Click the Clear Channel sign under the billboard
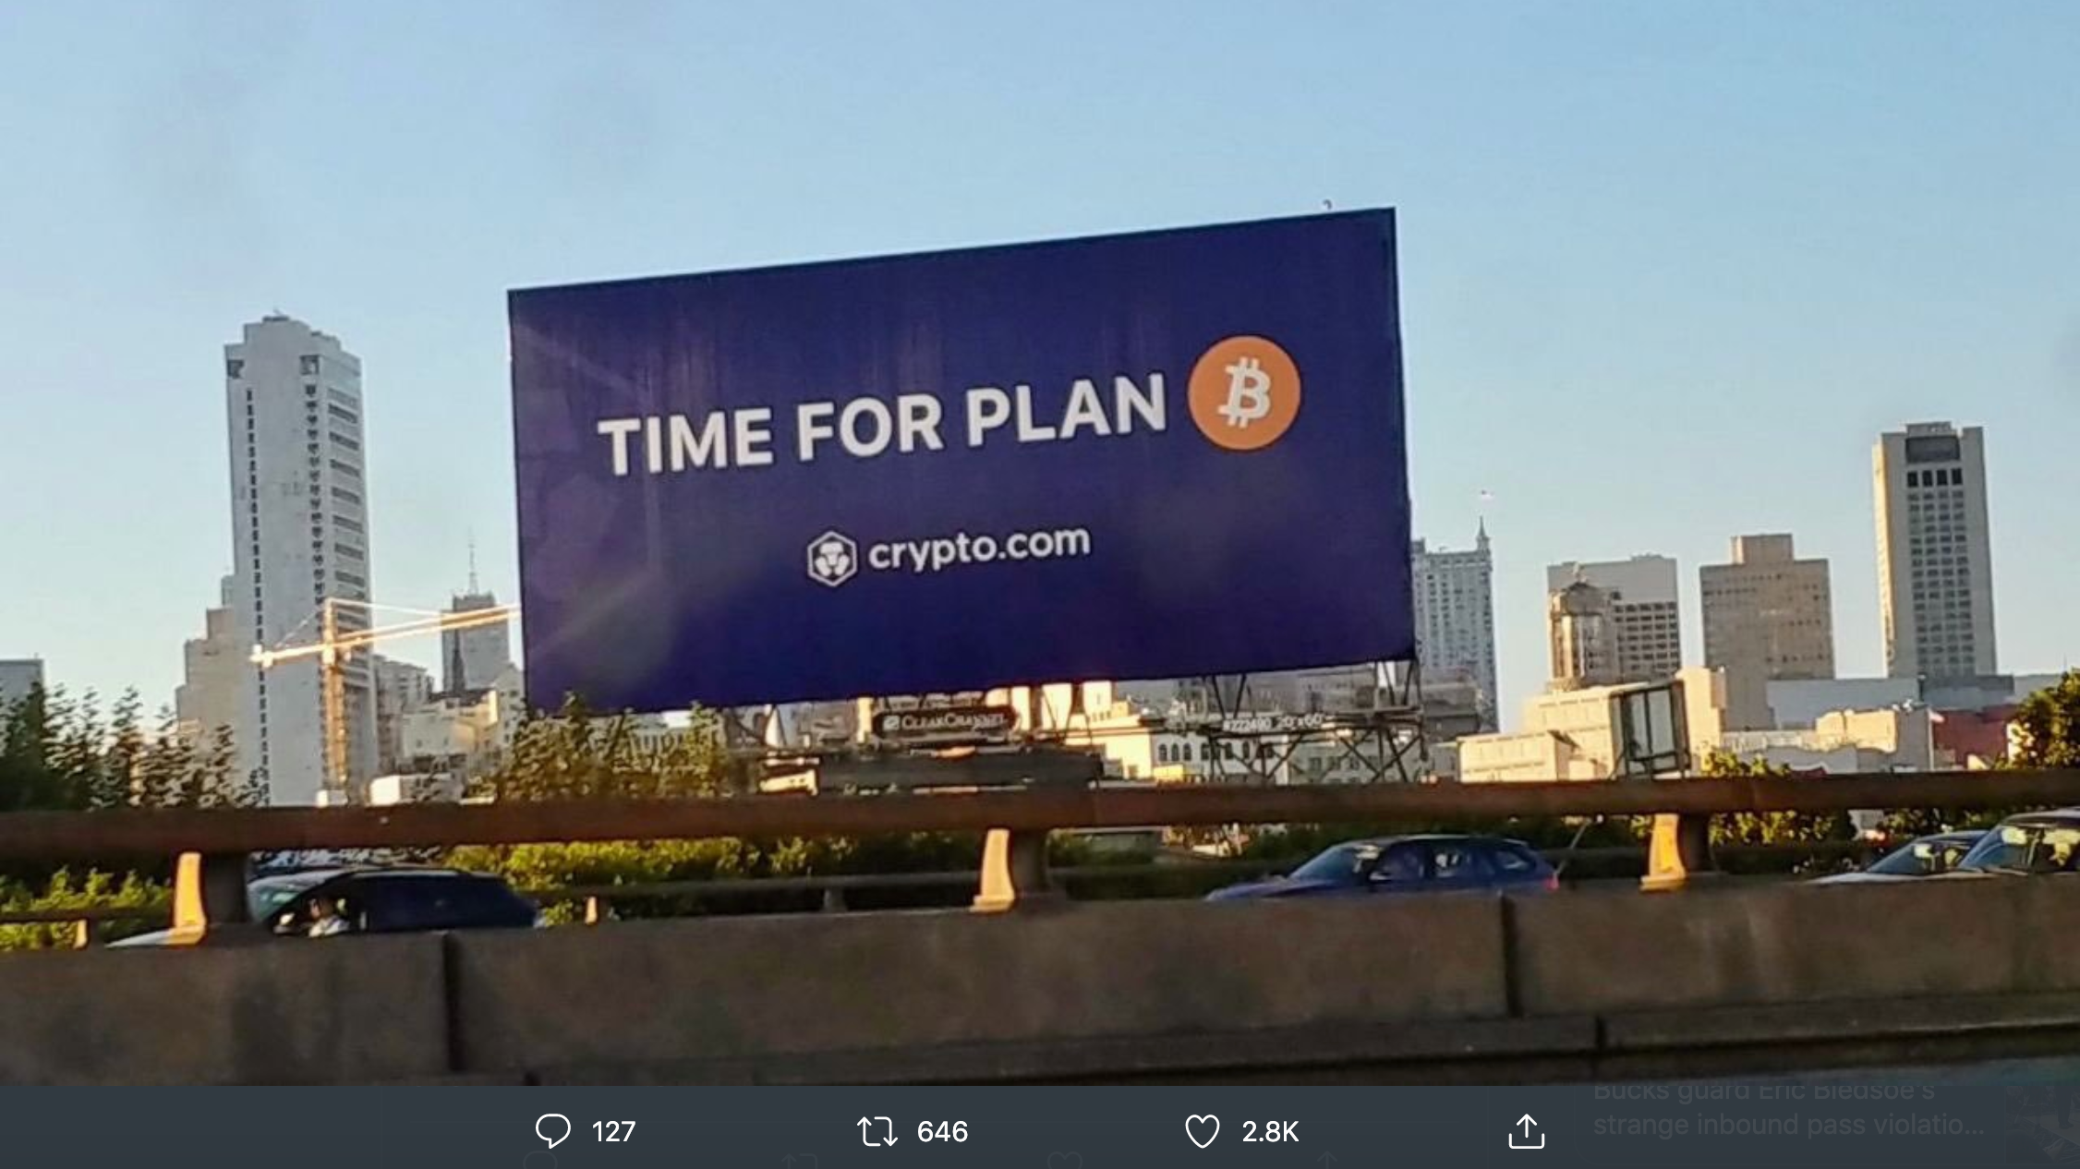Screen dimensions: 2080x1169 [943, 721]
